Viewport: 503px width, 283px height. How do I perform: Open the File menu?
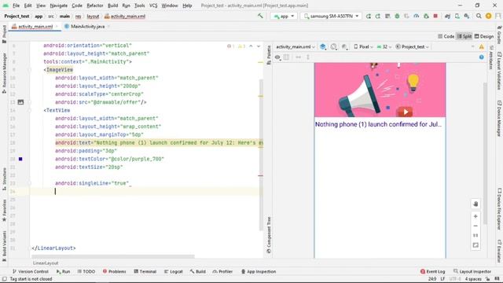click(16, 6)
